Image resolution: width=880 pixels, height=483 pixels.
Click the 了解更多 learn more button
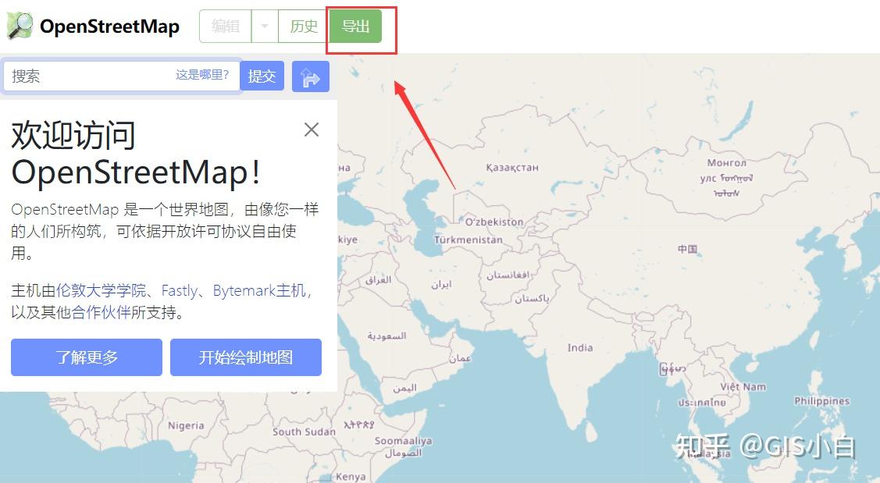click(x=86, y=357)
